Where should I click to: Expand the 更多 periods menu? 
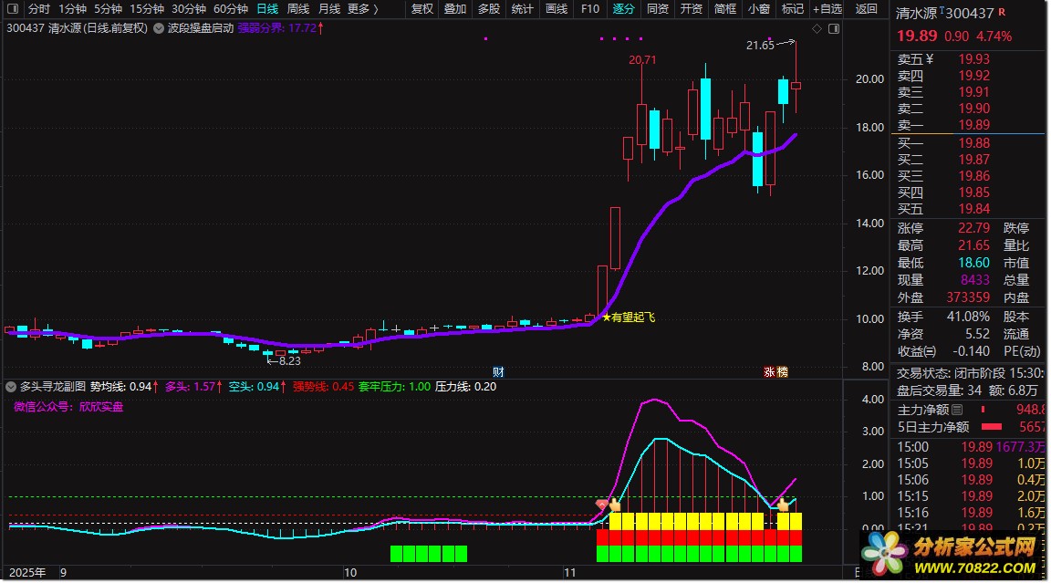point(362,9)
